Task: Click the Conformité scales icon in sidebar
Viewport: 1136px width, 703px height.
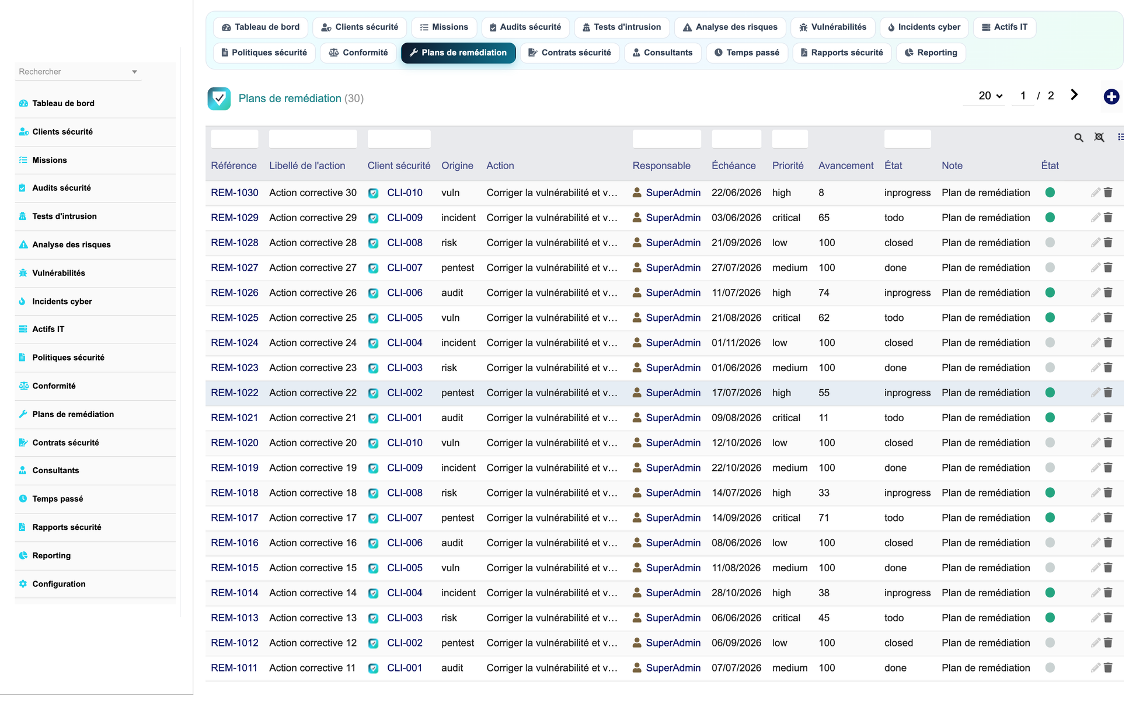Action: pos(23,386)
